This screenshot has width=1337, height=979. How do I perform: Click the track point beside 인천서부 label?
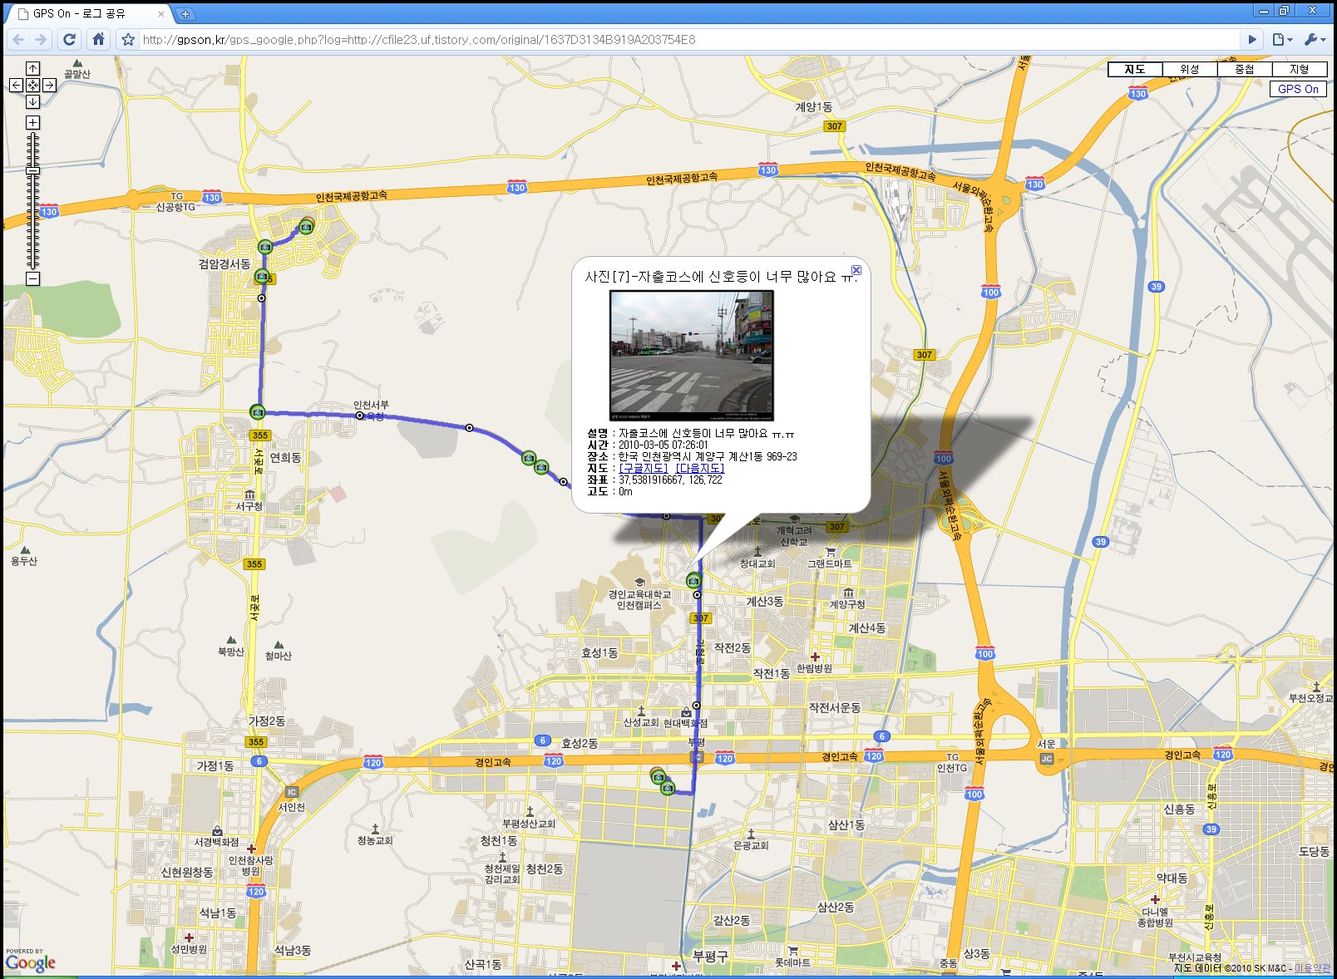[359, 416]
